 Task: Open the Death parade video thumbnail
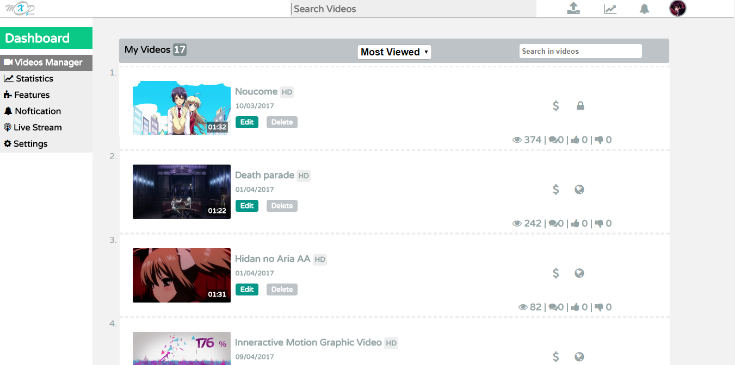pos(182,192)
